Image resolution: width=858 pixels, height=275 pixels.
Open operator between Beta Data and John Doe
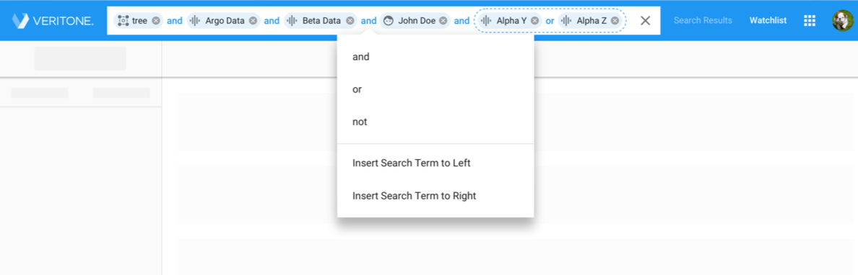tap(369, 21)
